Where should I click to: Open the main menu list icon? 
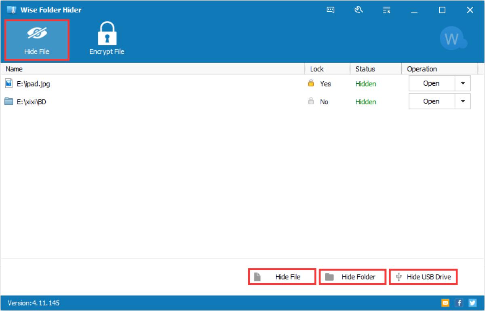(x=386, y=10)
